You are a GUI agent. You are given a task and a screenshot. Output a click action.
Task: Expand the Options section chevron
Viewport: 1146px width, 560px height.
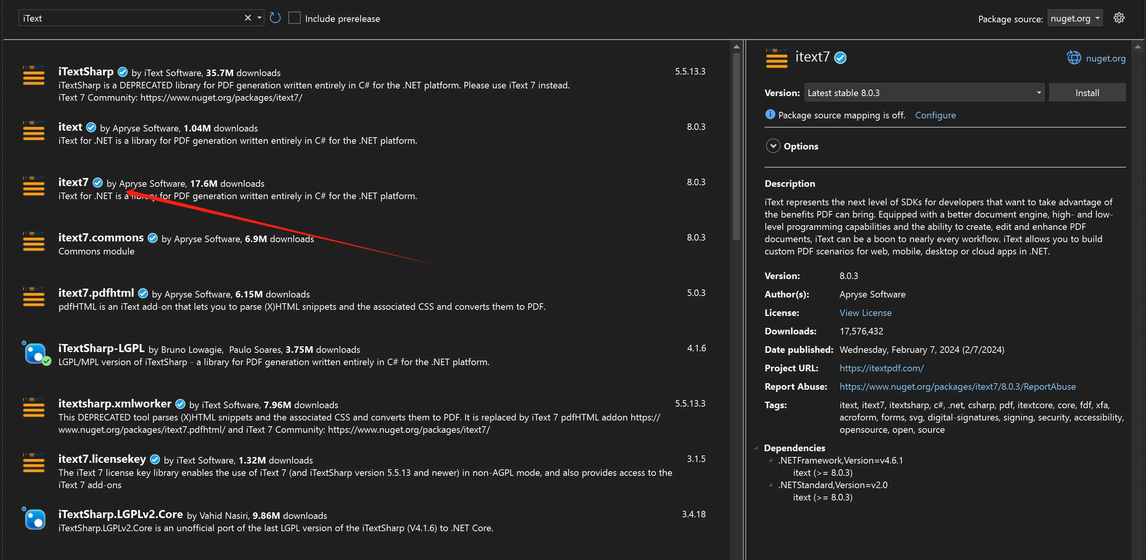point(773,146)
